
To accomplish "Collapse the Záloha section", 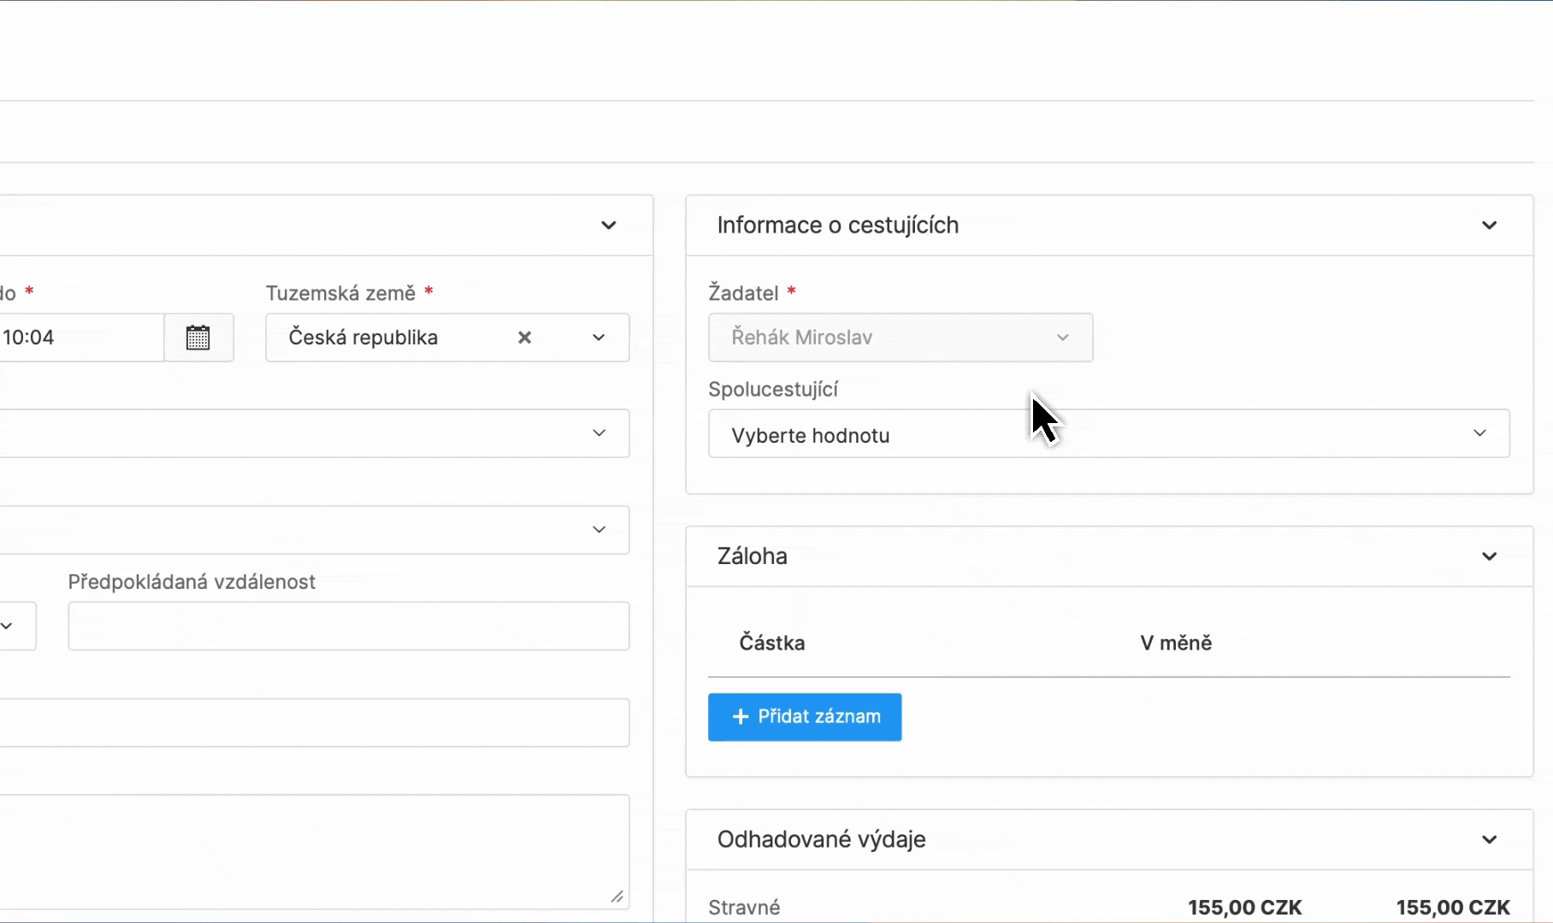I will [1489, 556].
